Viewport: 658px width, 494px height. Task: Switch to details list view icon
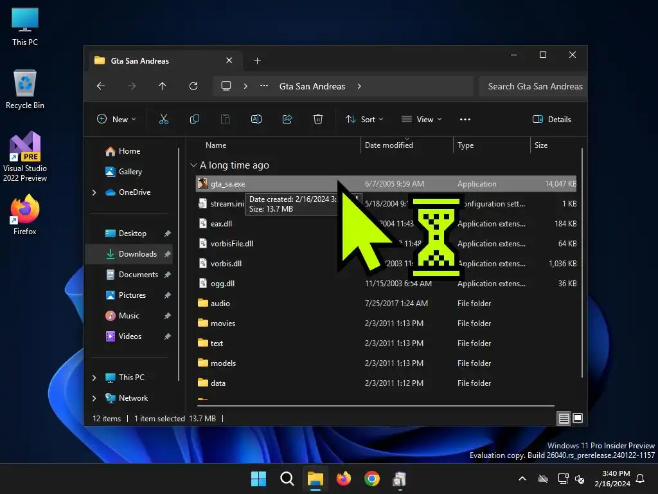[x=564, y=418]
